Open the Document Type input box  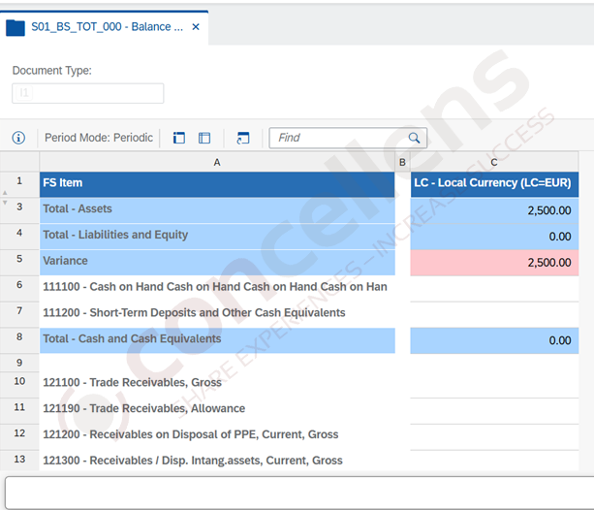[x=88, y=93]
